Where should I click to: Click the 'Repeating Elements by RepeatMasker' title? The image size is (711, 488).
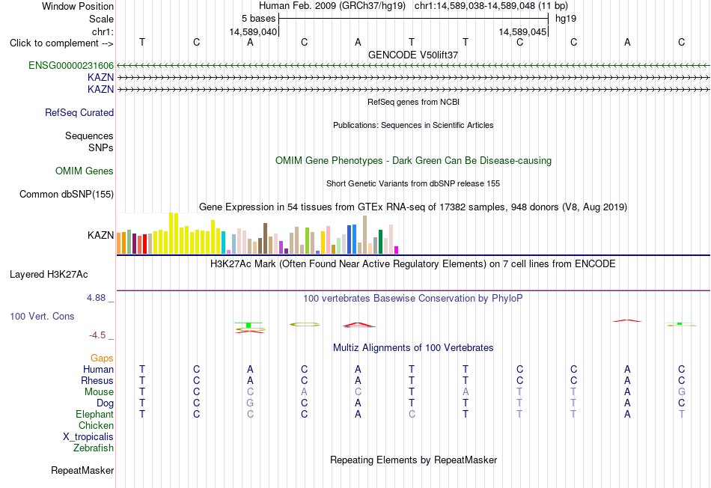(x=413, y=460)
